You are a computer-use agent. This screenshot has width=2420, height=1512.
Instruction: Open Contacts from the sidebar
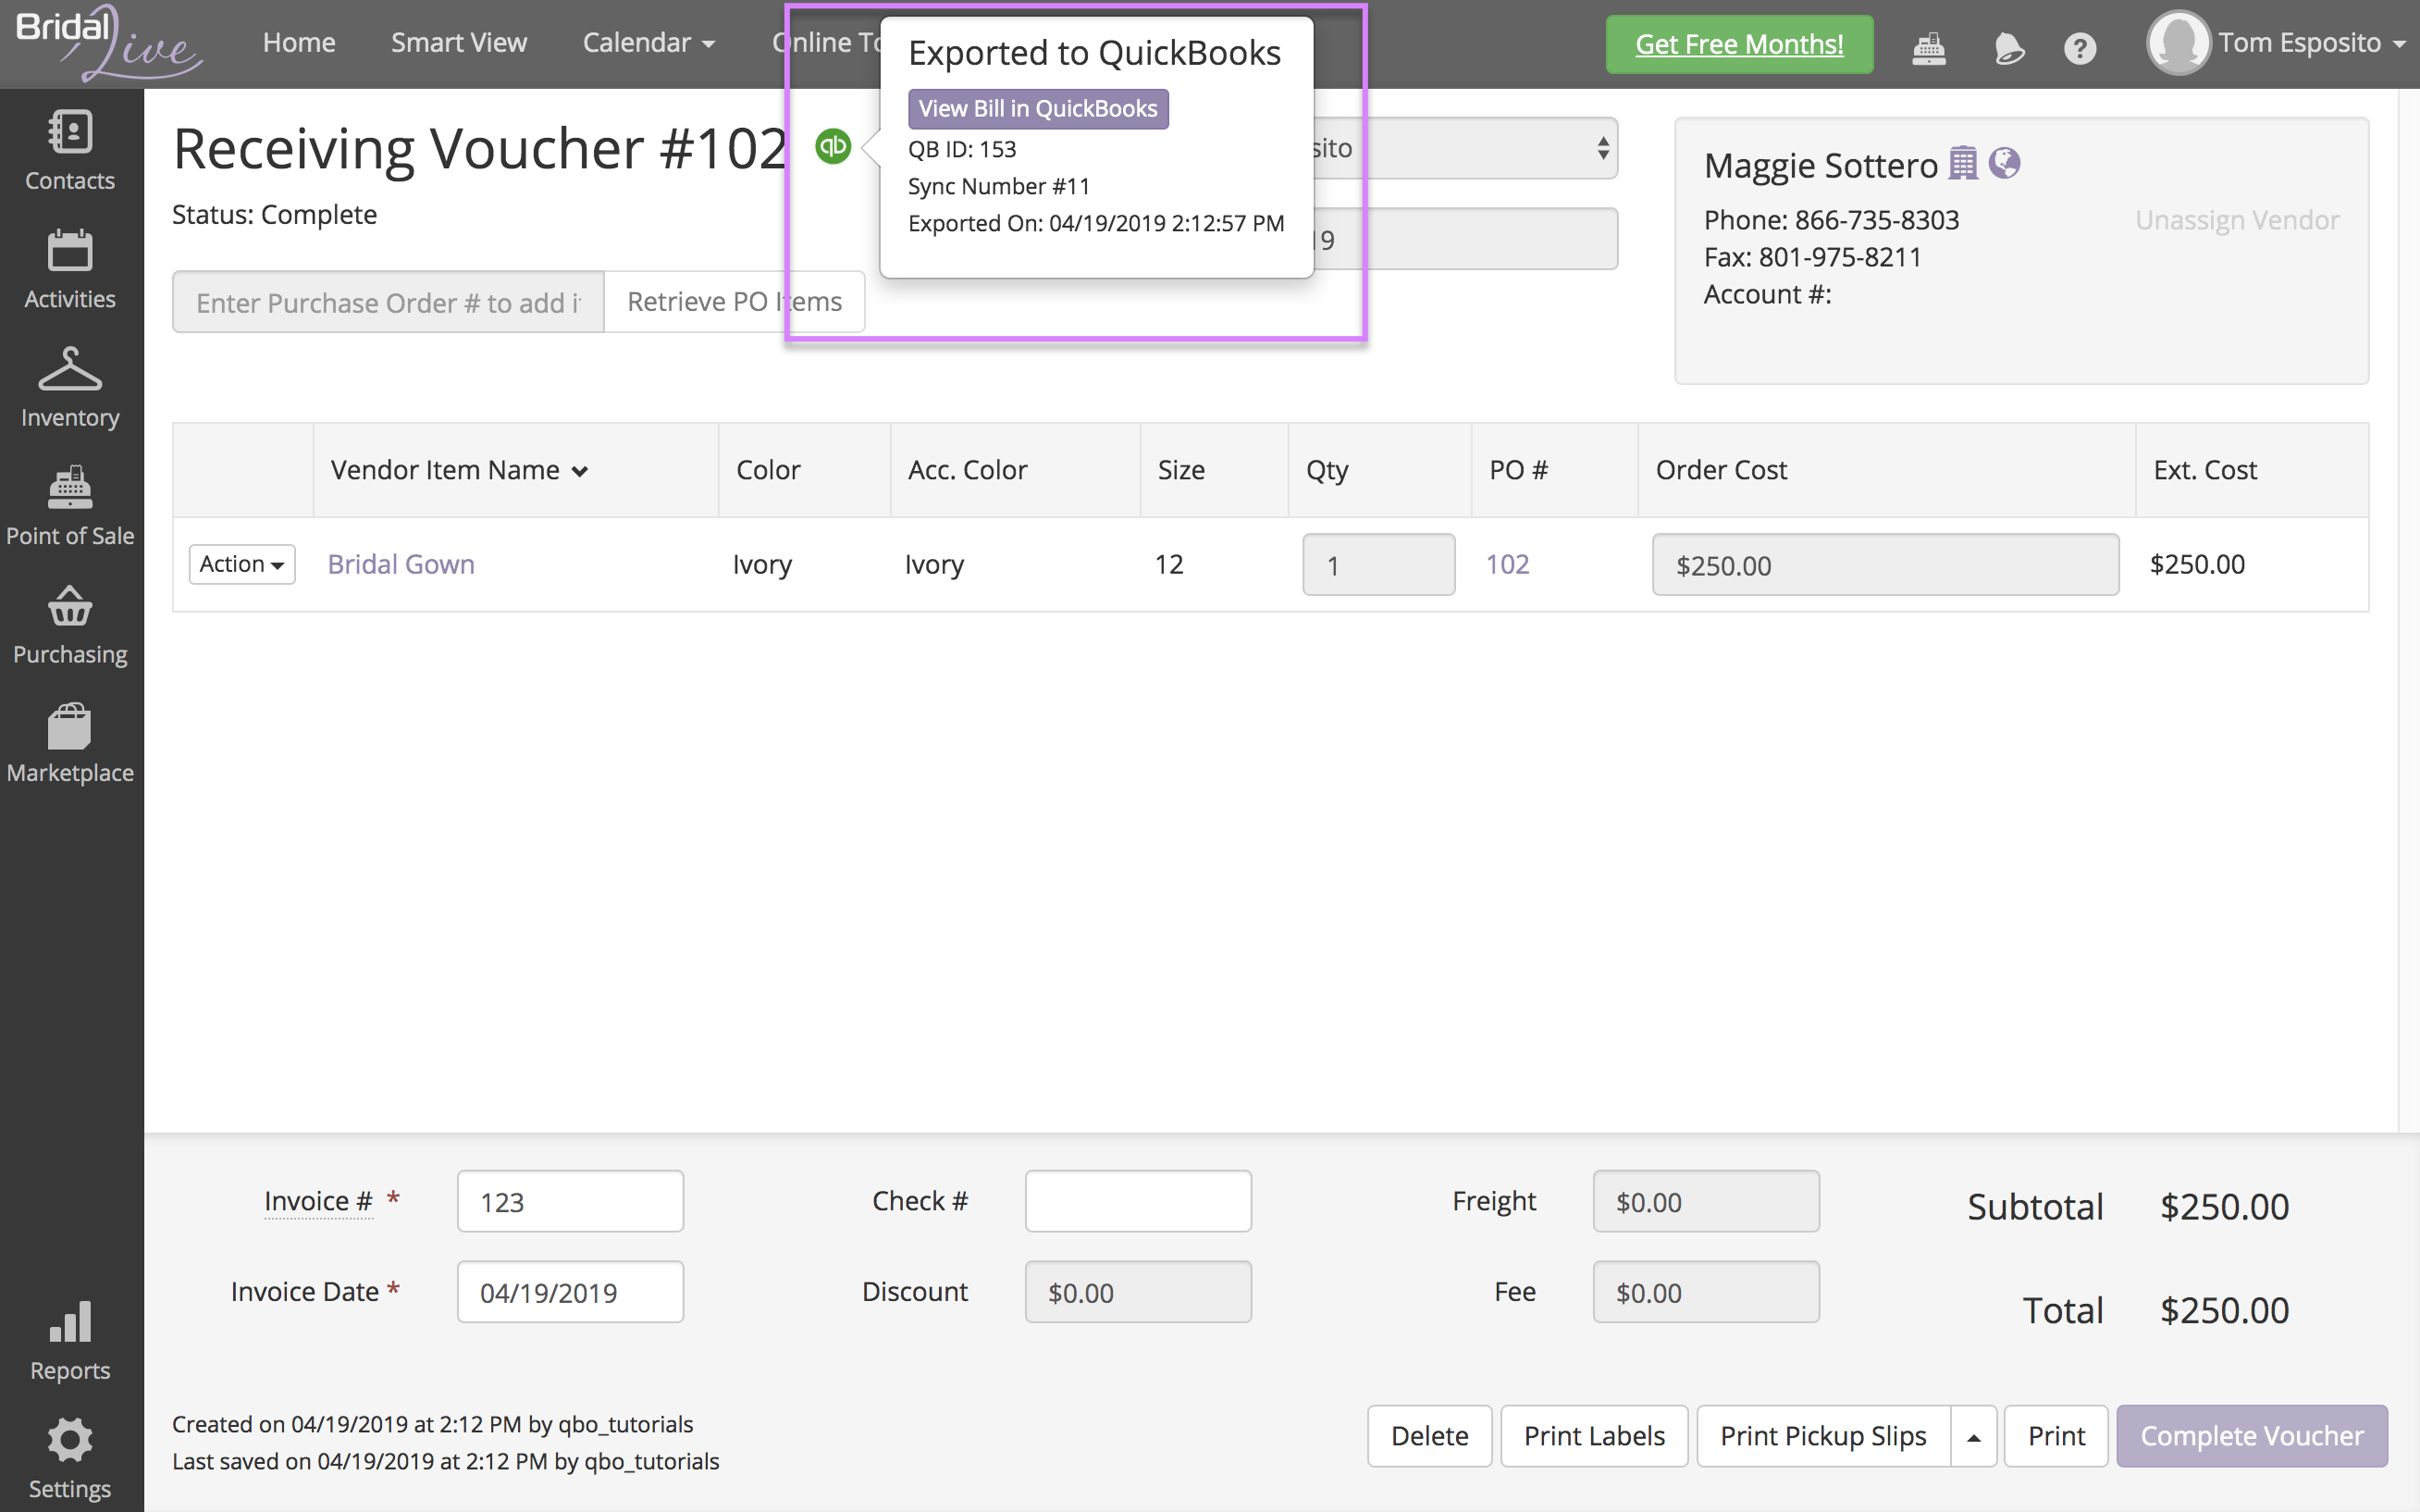70,151
